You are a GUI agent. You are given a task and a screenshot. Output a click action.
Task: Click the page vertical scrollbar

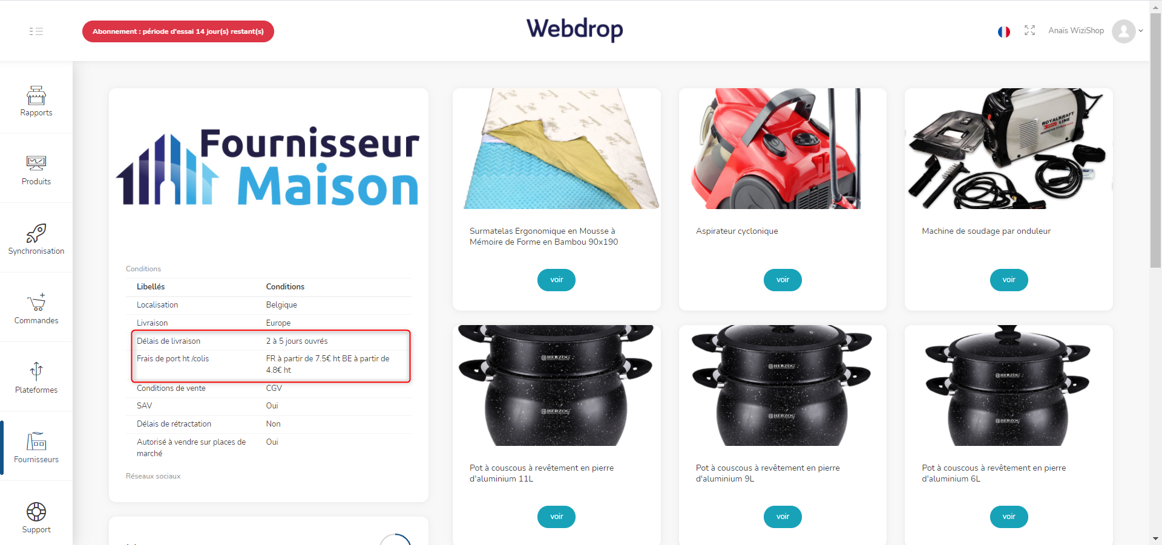coord(1155,139)
